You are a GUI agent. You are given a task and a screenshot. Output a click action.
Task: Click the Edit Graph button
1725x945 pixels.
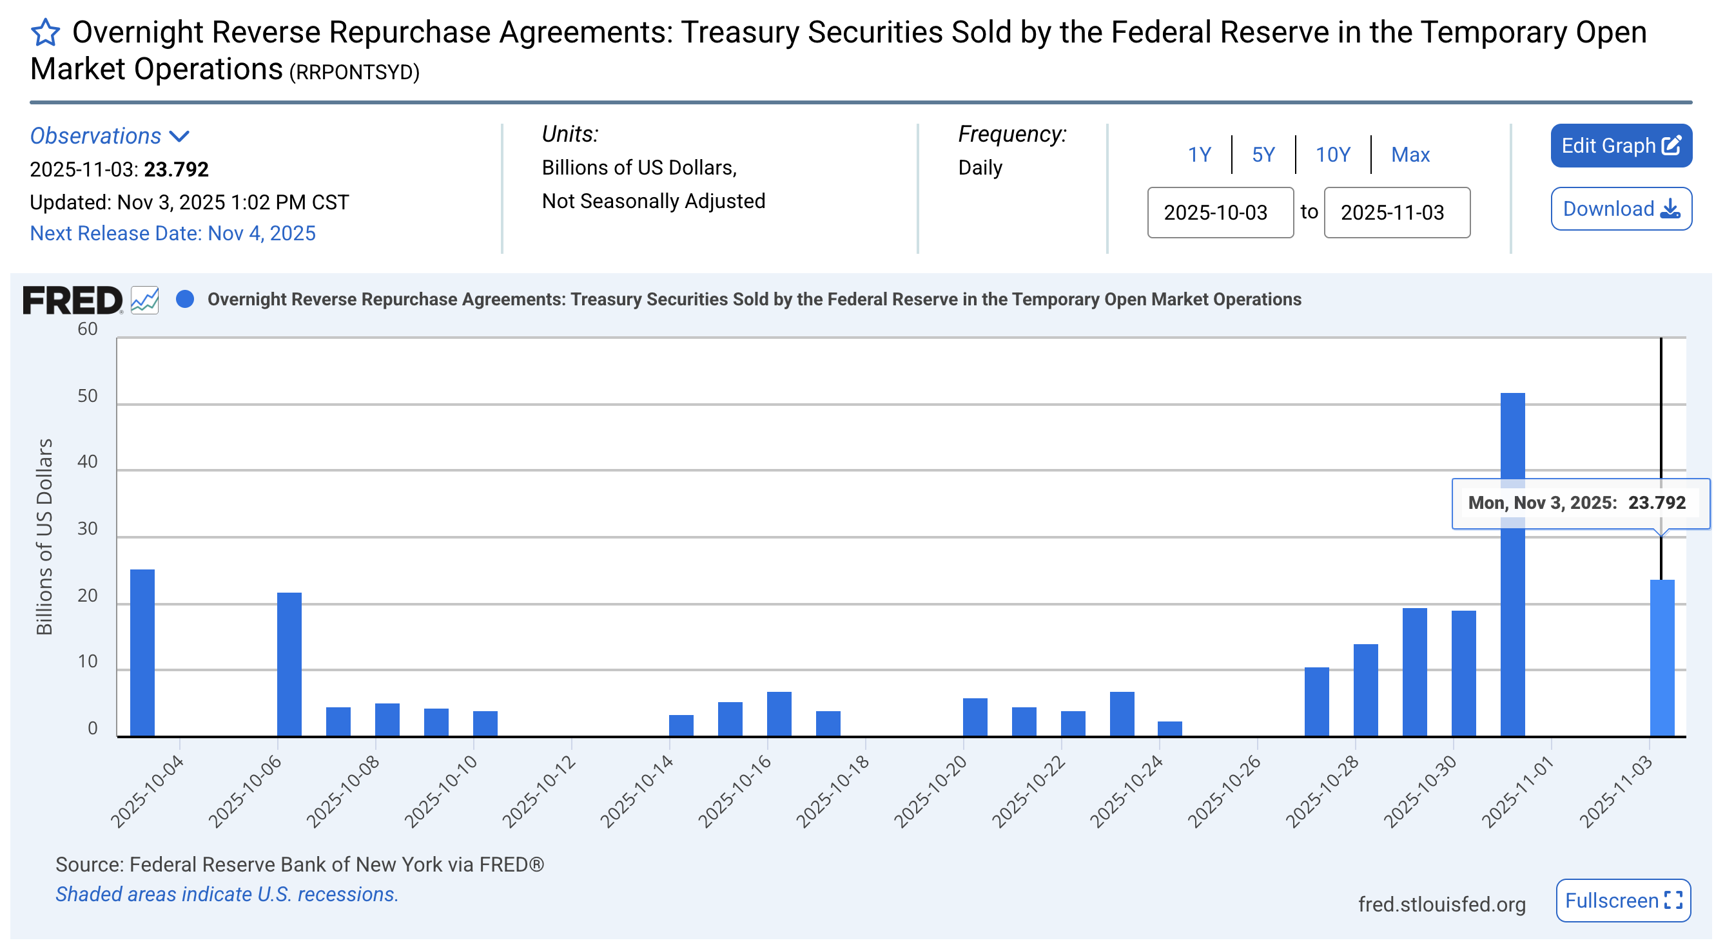pos(1621,146)
